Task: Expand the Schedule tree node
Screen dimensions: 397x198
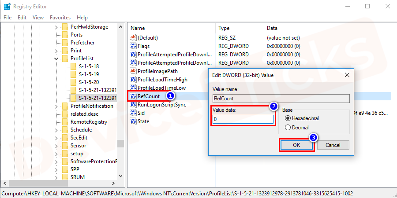Action: coord(56,130)
